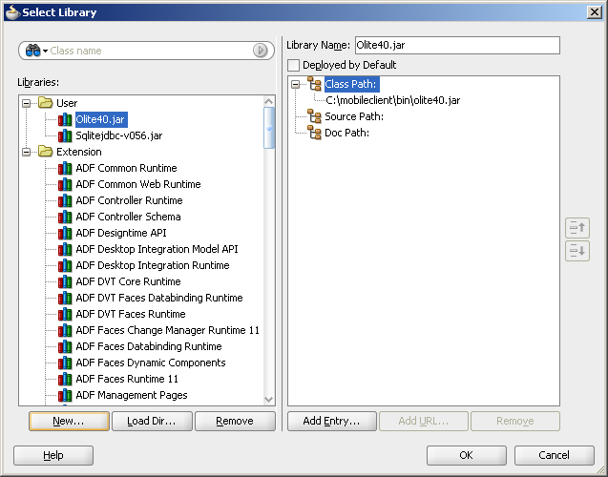The height and width of the screenshot is (477, 608).
Task: Click the OK button
Action: 467,455
